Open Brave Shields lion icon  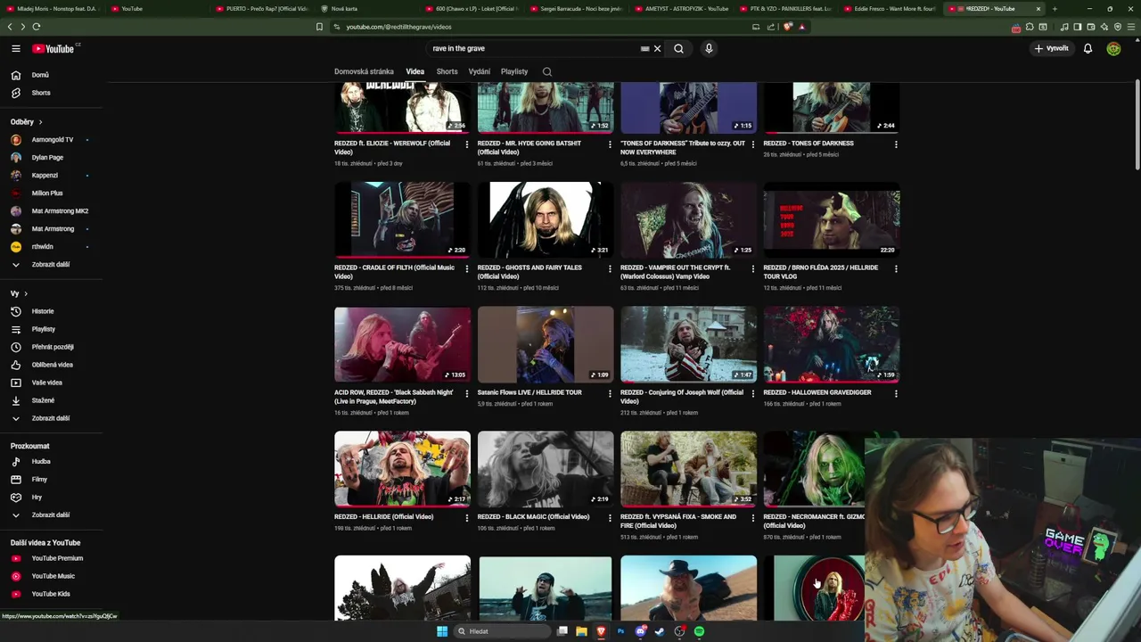tap(788, 27)
